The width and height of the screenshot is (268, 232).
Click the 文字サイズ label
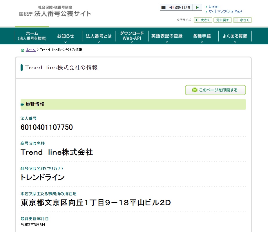coord(184,20)
